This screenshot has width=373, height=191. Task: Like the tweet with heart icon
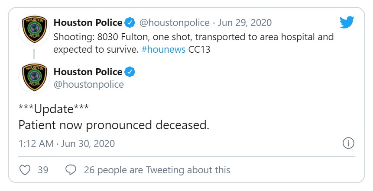point(25,170)
